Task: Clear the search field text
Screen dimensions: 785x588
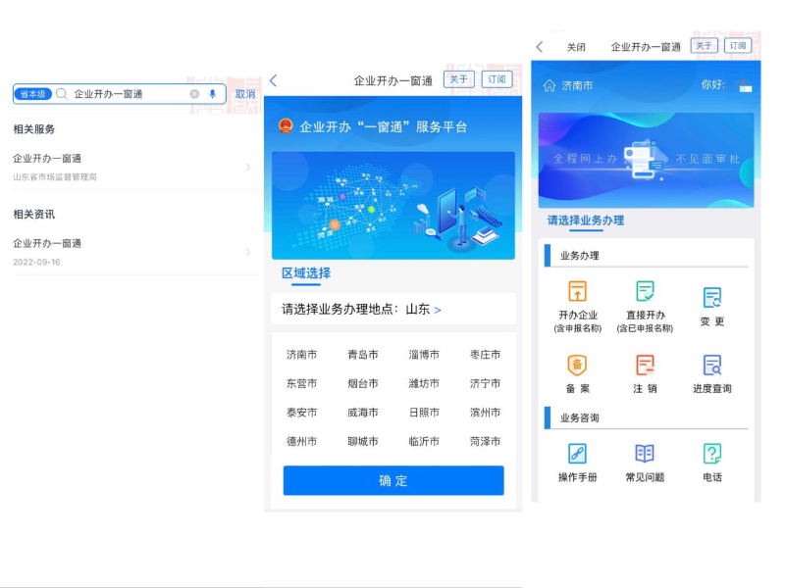Action: coord(194,94)
